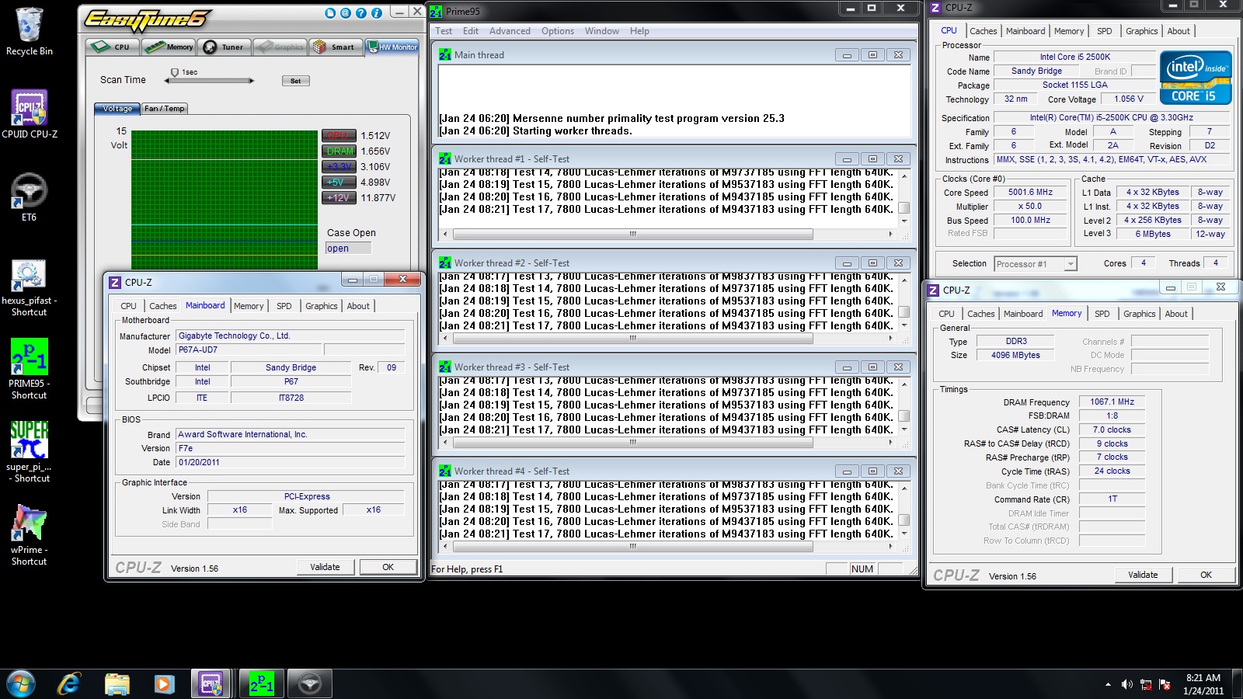Open the EasyTune6 document/report icon
The height and width of the screenshot is (699, 1243).
[x=330, y=12]
